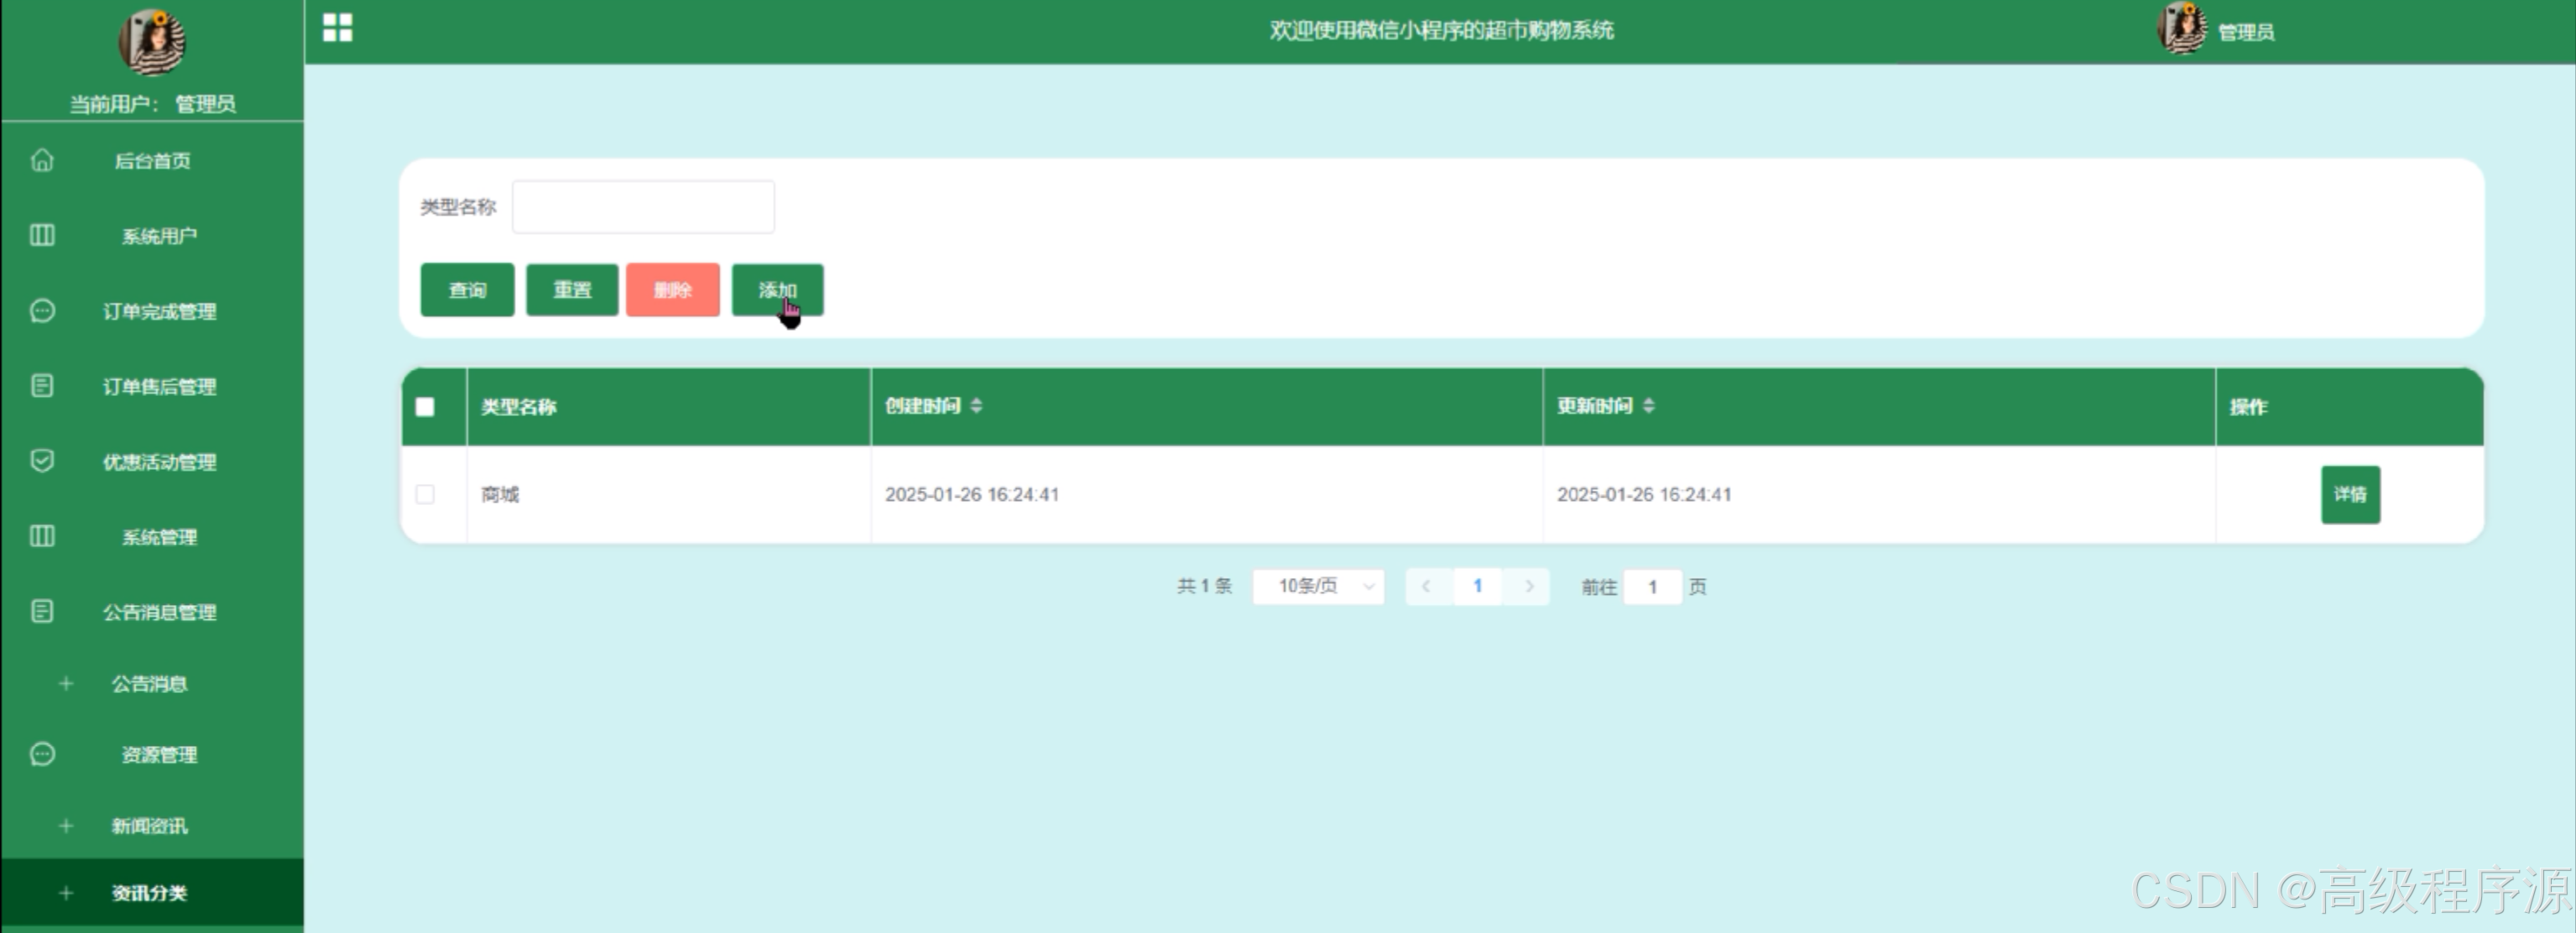This screenshot has width=2576, height=933.
Task: Check the checkbox for 商城 row
Action: pyautogui.click(x=425, y=494)
